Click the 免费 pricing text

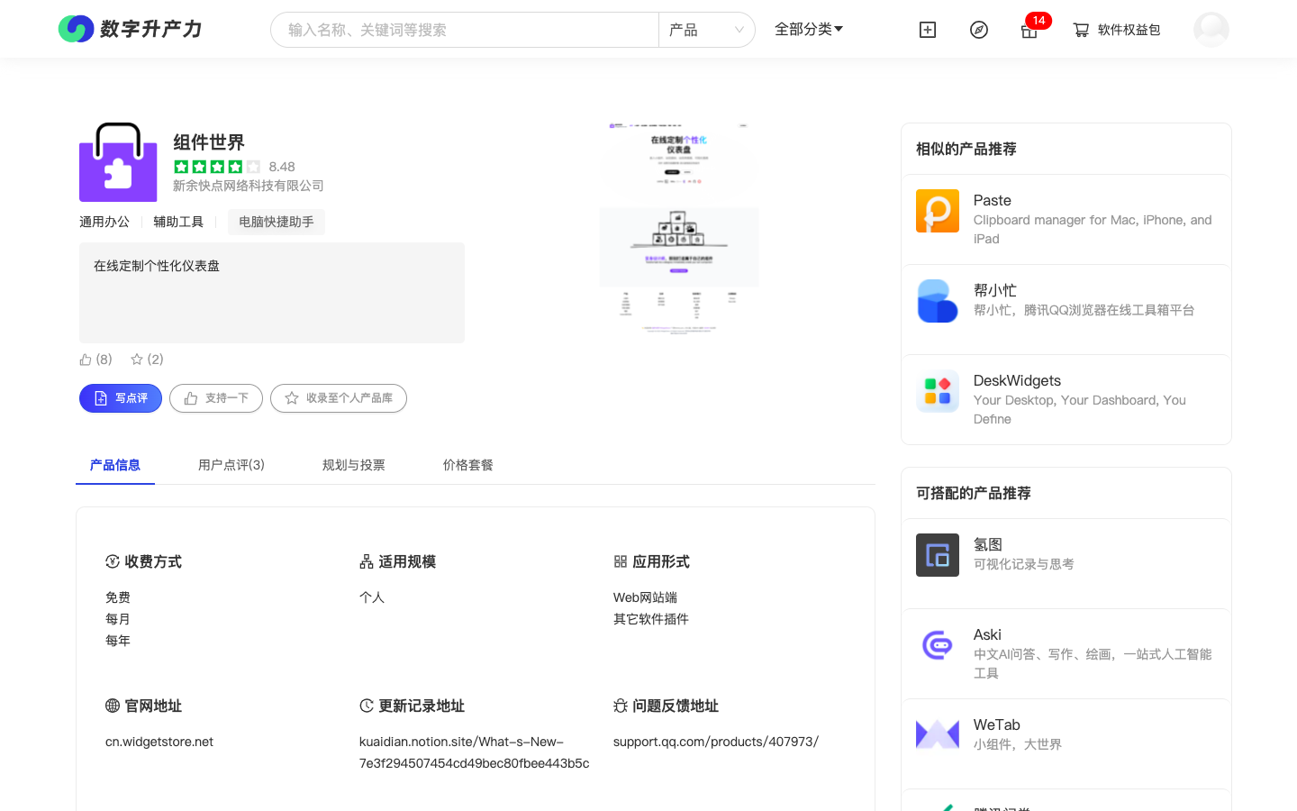coord(118,597)
